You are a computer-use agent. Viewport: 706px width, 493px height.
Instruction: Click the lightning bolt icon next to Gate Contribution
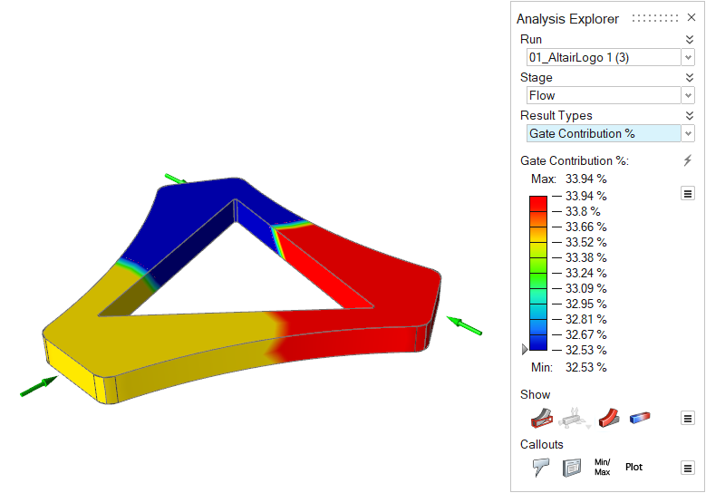(x=688, y=160)
